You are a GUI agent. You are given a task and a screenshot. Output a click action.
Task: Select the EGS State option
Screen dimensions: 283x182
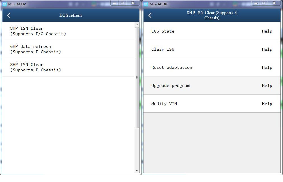coord(163,31)
